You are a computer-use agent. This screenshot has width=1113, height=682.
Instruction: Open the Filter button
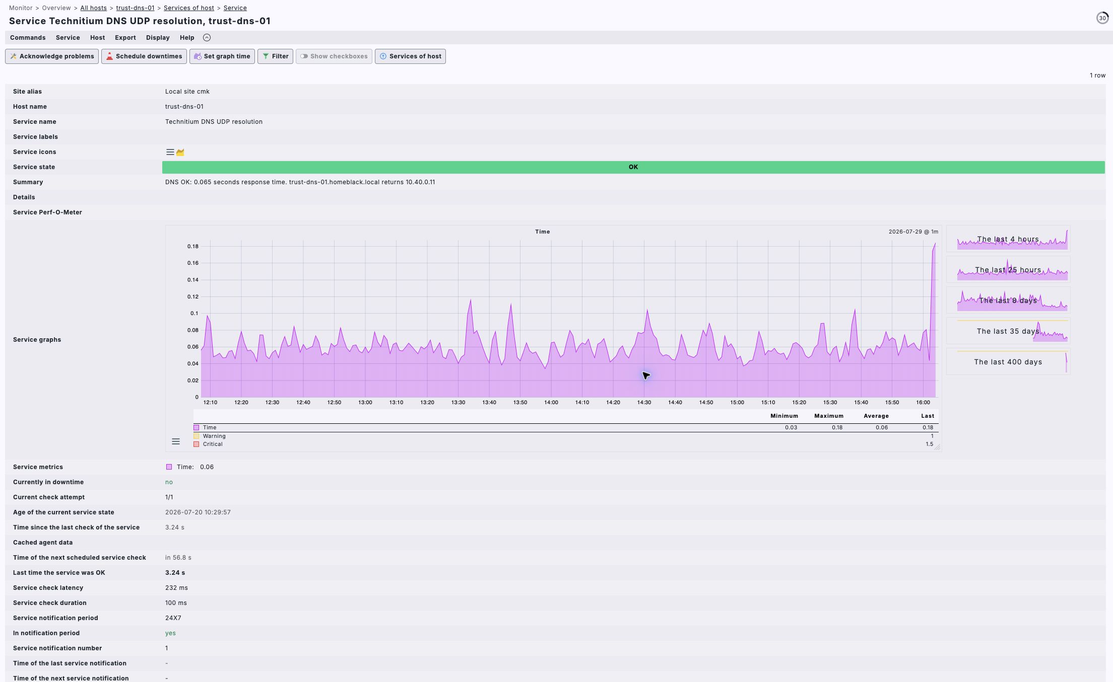tap(275, 56)
